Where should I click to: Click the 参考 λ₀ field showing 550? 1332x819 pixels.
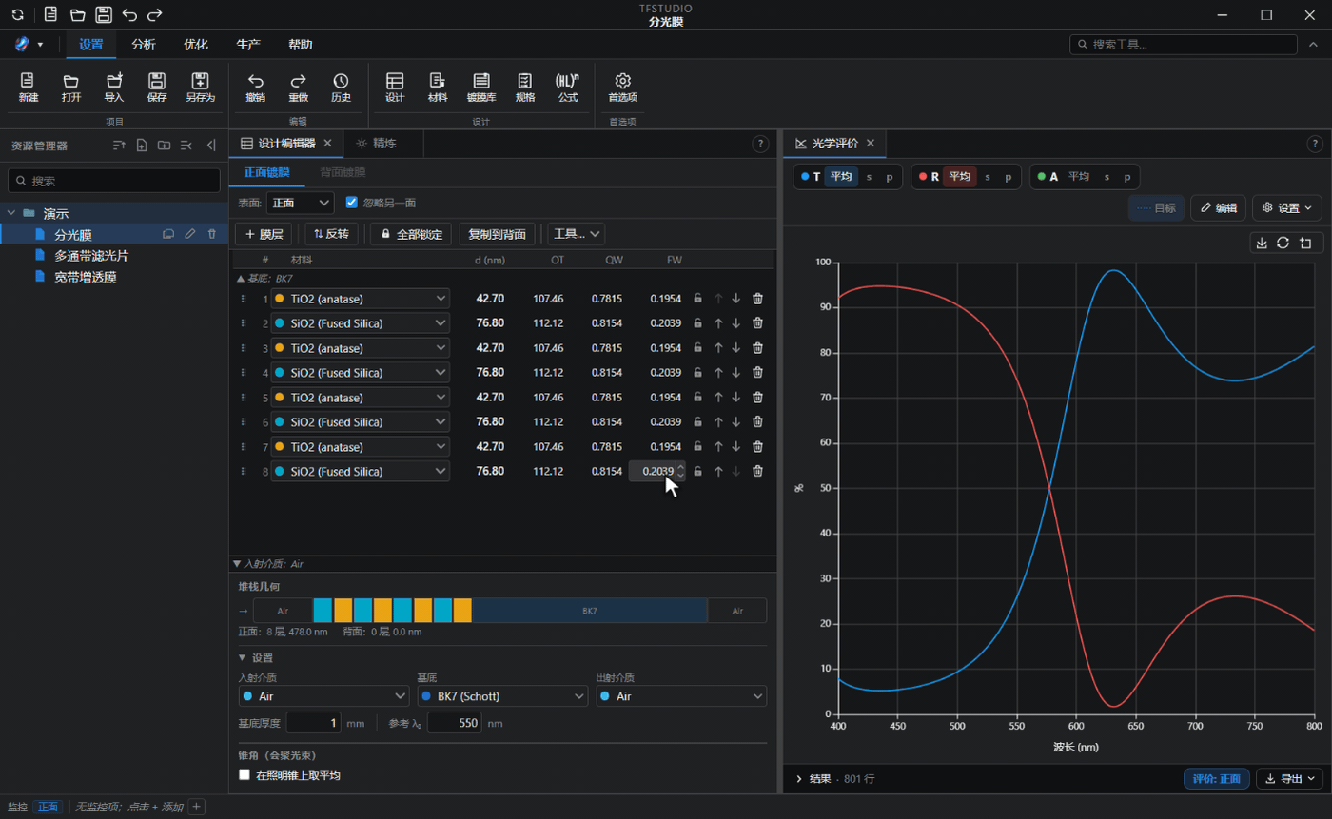click(x=455, y=723)
